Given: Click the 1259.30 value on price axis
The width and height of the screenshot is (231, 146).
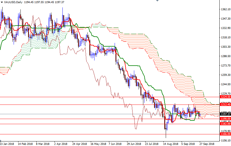Looking at the screenshot, I should (x=225, y=75).
